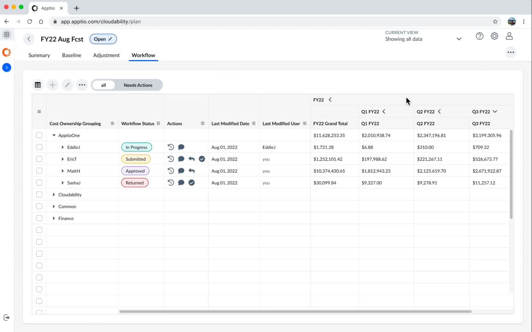The image size is (532, 332).
Task: Expand the Cloudability group
Action: coord(53,195)
